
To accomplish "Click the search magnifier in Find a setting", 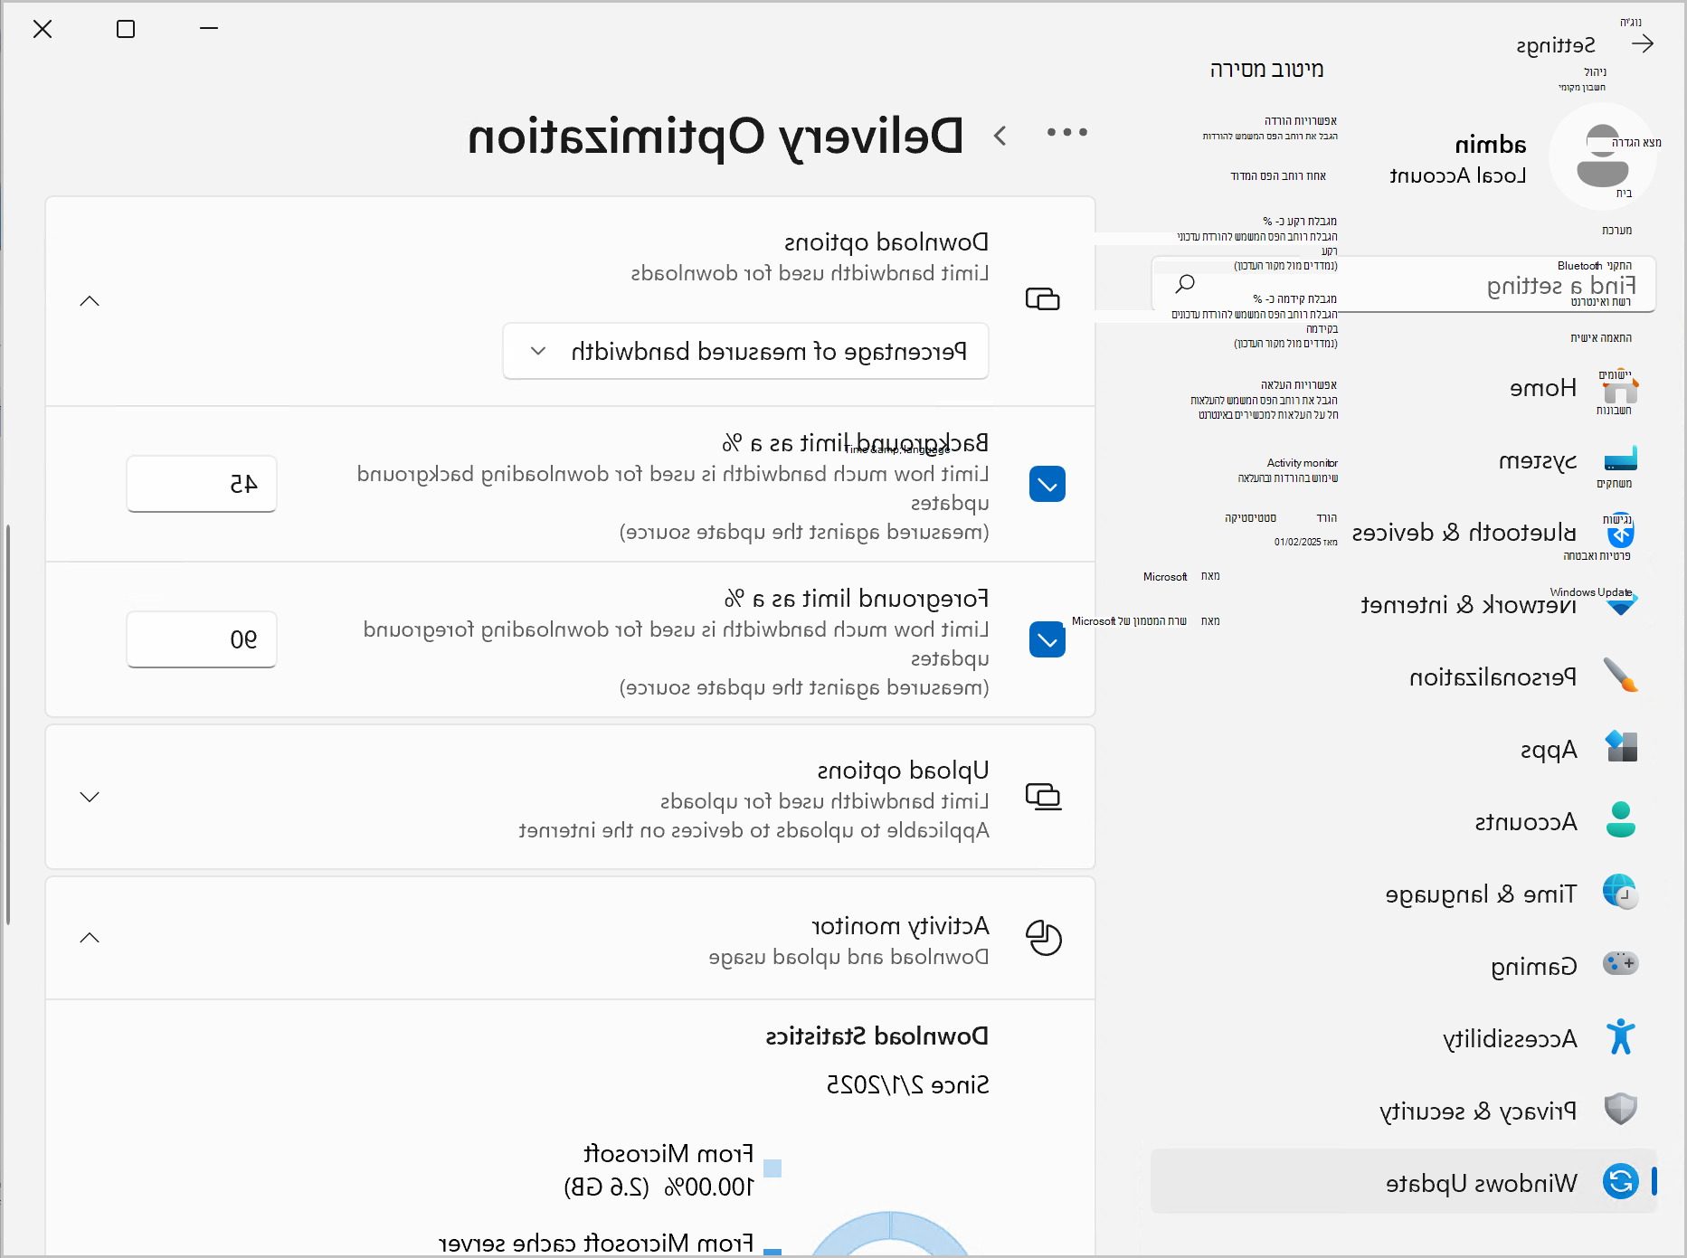I will [1184, 284].
